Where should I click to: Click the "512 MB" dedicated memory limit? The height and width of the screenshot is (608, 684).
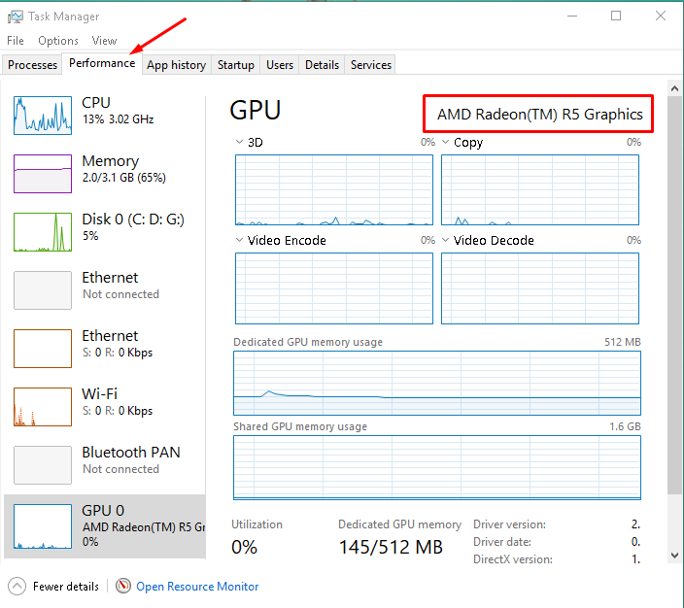623,342
